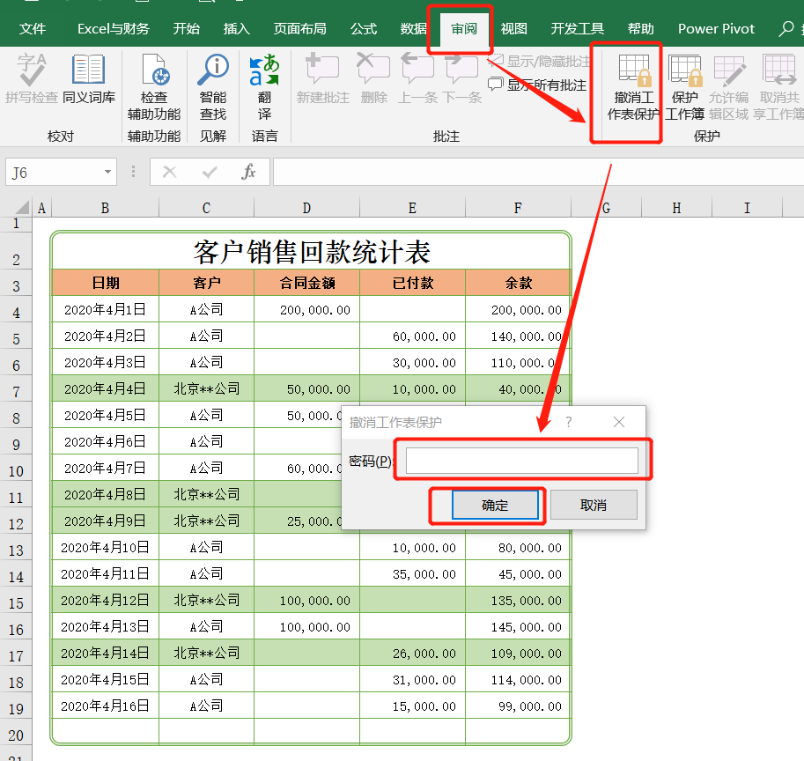This screenshot has width=804, height=761.
Task: Click the search magnifier in the ribbon tab bar
Action: point(786,28)
